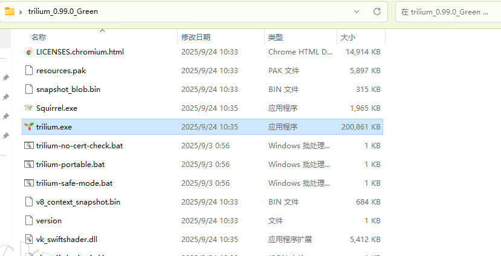501x256 pixels.
Task: Click the date of trilium.exe row
Action: point(209,127)
